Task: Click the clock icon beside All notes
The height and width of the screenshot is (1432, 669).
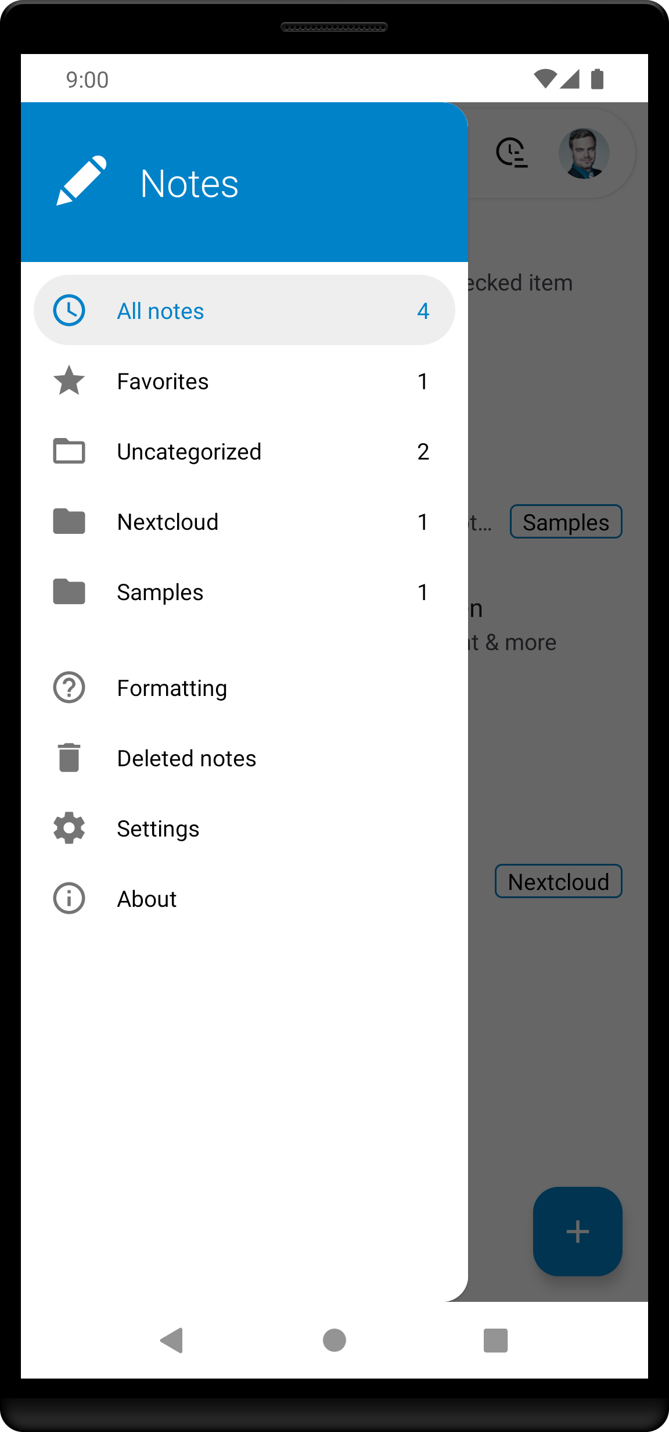Action: tap(69, 310)
